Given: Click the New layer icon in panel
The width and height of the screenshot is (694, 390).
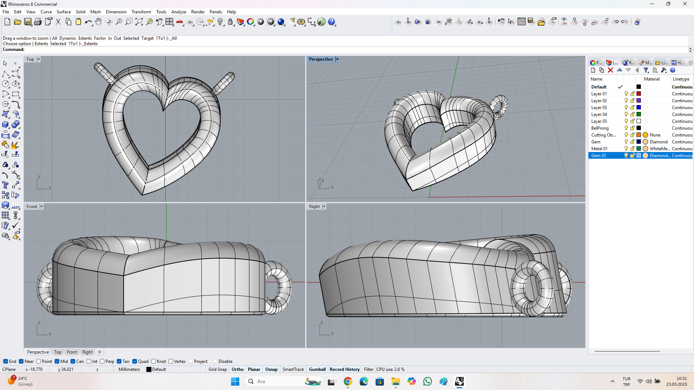Looking at the screenshot, I should pyautogui.click(x=593, y=70).
